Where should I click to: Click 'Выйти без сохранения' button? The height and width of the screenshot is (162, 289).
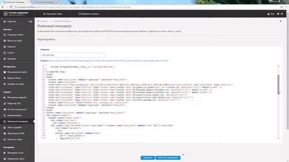click(x=168, y=157)
